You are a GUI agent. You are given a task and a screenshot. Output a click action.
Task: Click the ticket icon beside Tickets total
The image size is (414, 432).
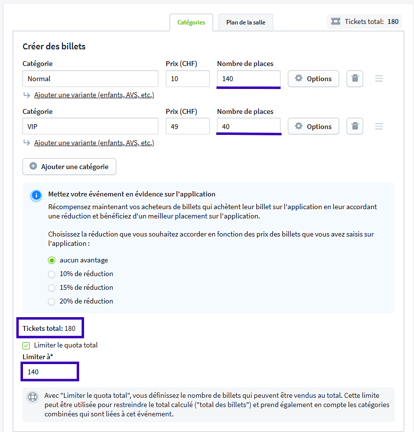336,22
